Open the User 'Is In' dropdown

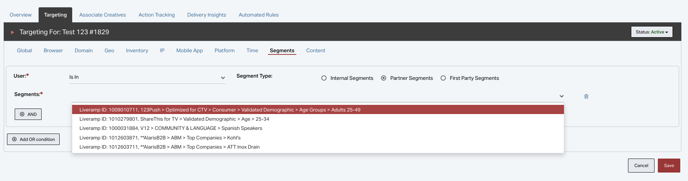click(147, 77)
